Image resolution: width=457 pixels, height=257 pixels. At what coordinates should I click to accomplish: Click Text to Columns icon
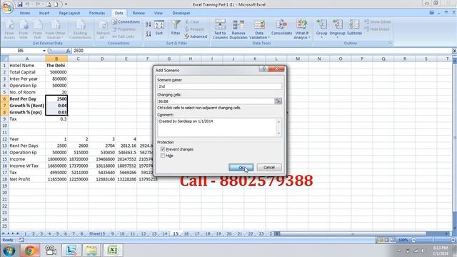(x=220, y=29)
